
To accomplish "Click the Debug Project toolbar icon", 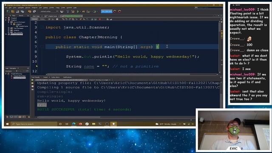I will coord(83,11).
